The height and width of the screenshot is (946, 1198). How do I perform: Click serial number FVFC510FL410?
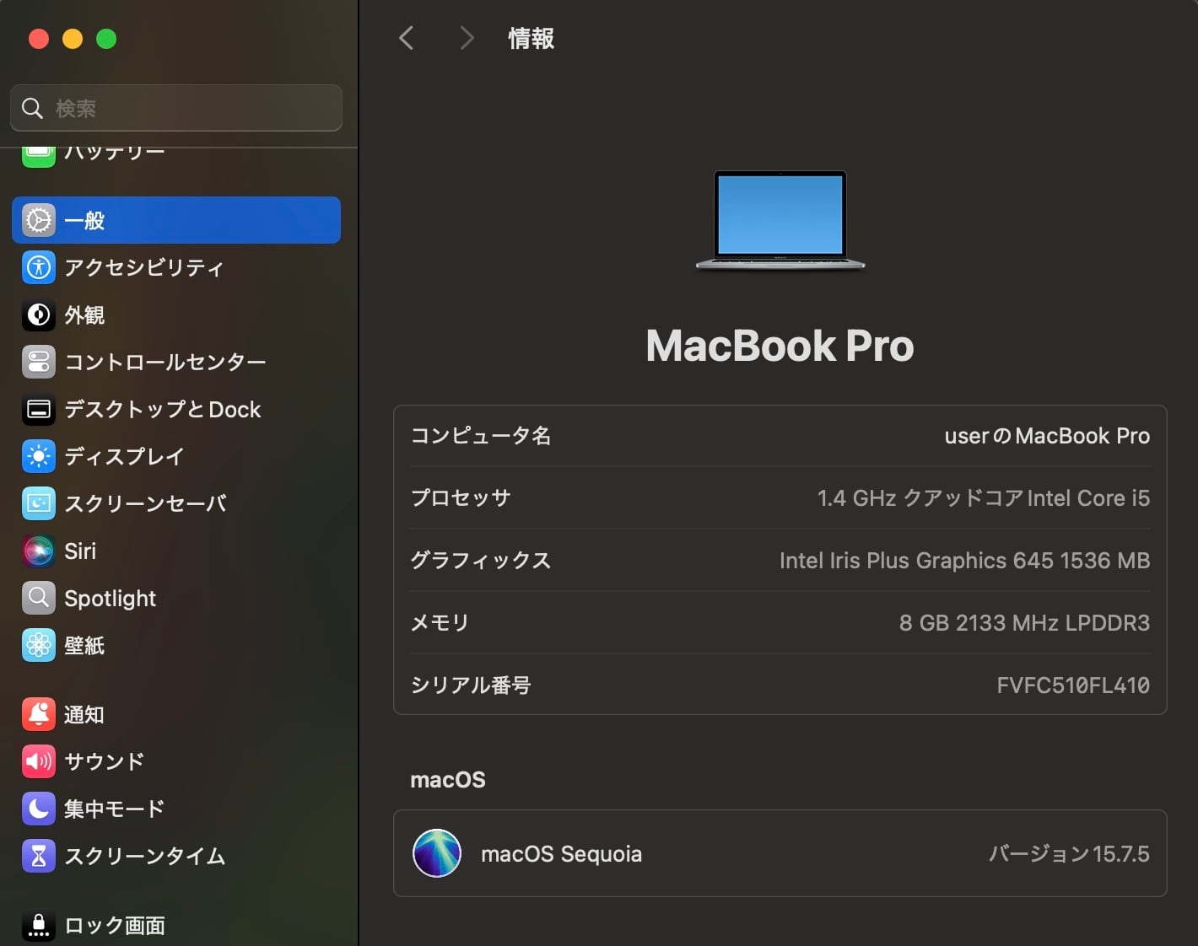tap(1073, 685)
